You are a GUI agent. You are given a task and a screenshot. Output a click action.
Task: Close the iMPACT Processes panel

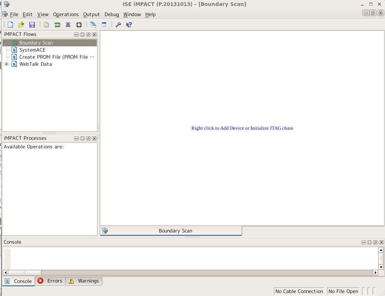point(95,138)
